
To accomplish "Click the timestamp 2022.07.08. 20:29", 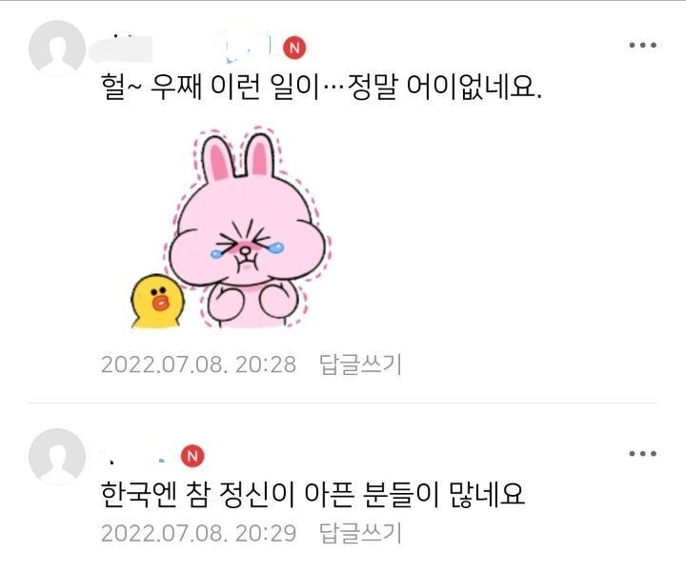I will (x=198, y=534).
